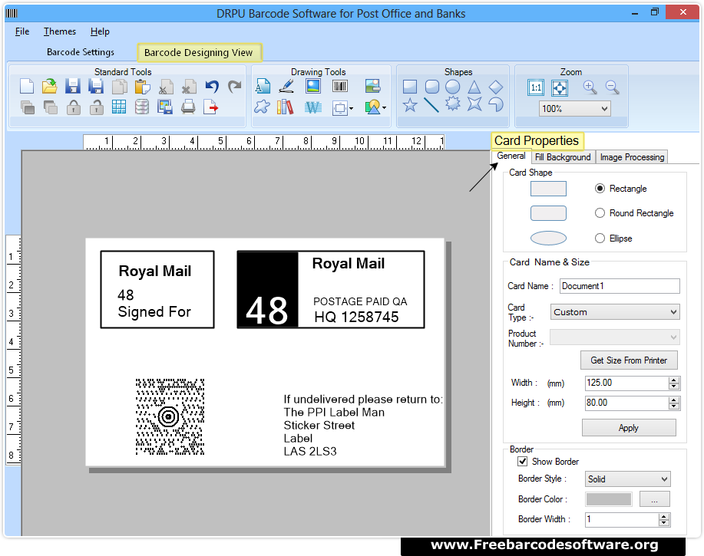This screenshot has width=704, height=556.
Task: Draw a five-point star shape
Action: (410, 105)
